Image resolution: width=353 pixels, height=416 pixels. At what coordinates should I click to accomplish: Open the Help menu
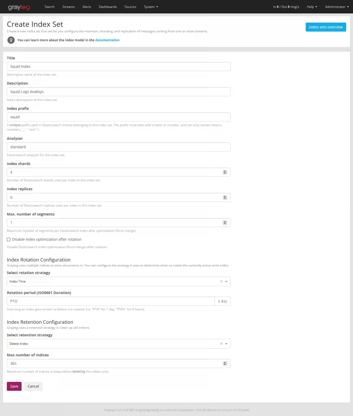pos(312,7)
